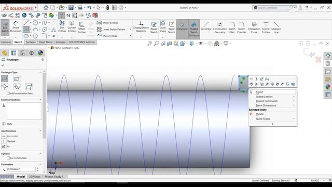Image resolution: width=332 pixels, height=187 pixels.
Task: Click the Extend Entities tool
Action: pyautogui.click(x=266, y=27)
